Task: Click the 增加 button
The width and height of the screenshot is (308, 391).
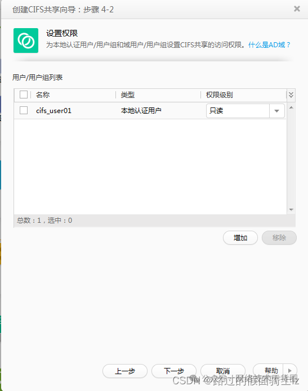Action: pos(240,237)
